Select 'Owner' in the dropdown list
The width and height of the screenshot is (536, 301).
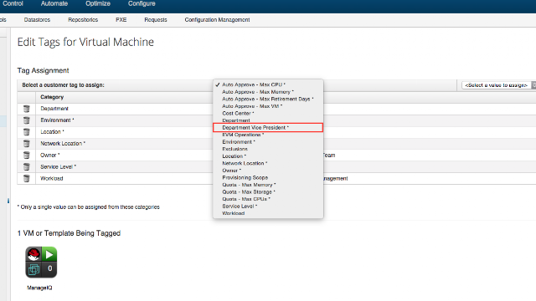pos(268,171)
